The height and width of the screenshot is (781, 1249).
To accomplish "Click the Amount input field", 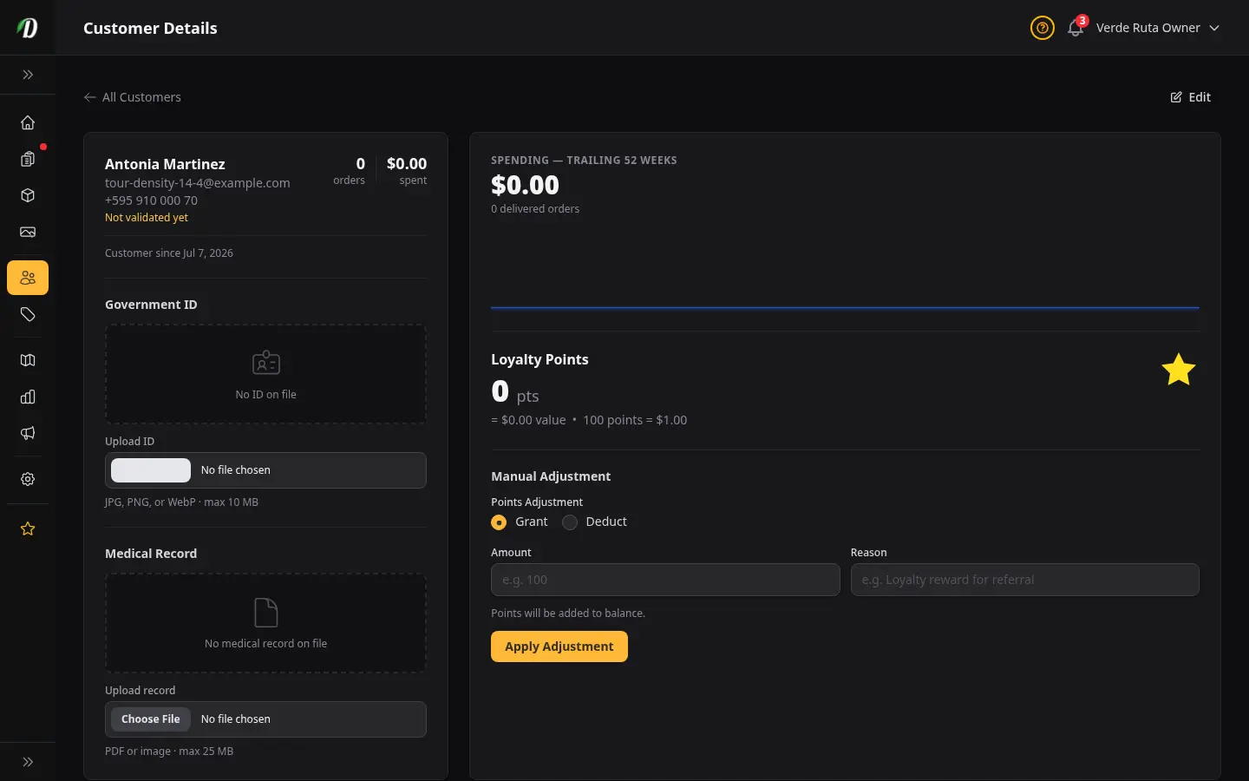I will pyautogui.click(x=665, y=580).
